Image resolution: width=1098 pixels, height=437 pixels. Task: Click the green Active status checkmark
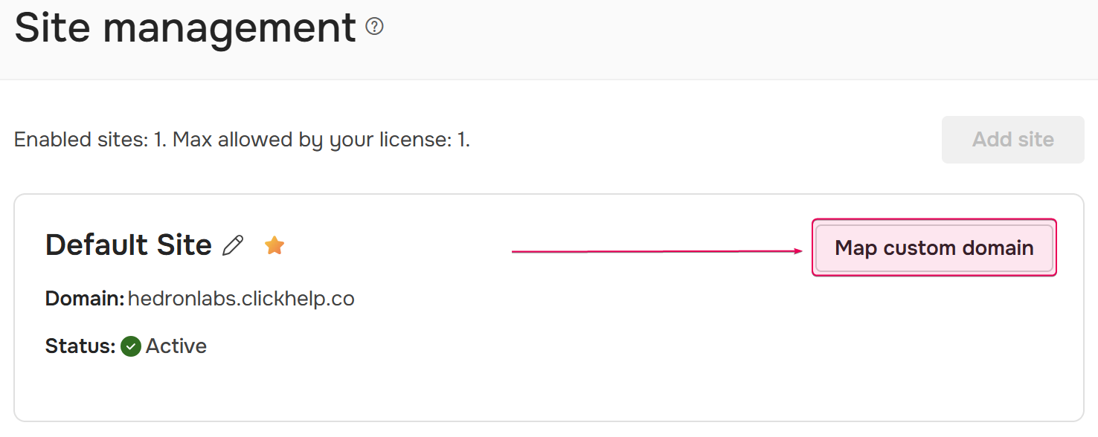[x=131, y=346]
